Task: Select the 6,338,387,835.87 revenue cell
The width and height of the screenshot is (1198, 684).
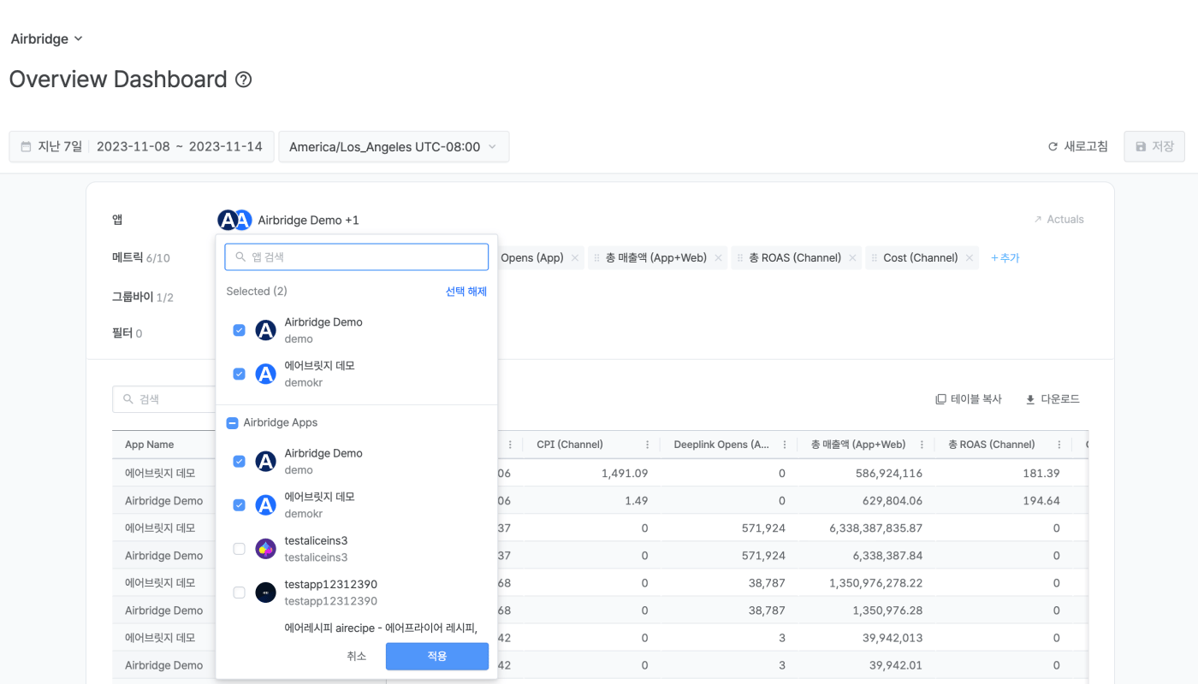Action: tap(876, 528)
